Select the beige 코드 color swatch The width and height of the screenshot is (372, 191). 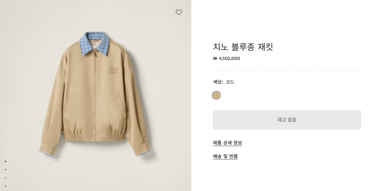coord(217,95)
